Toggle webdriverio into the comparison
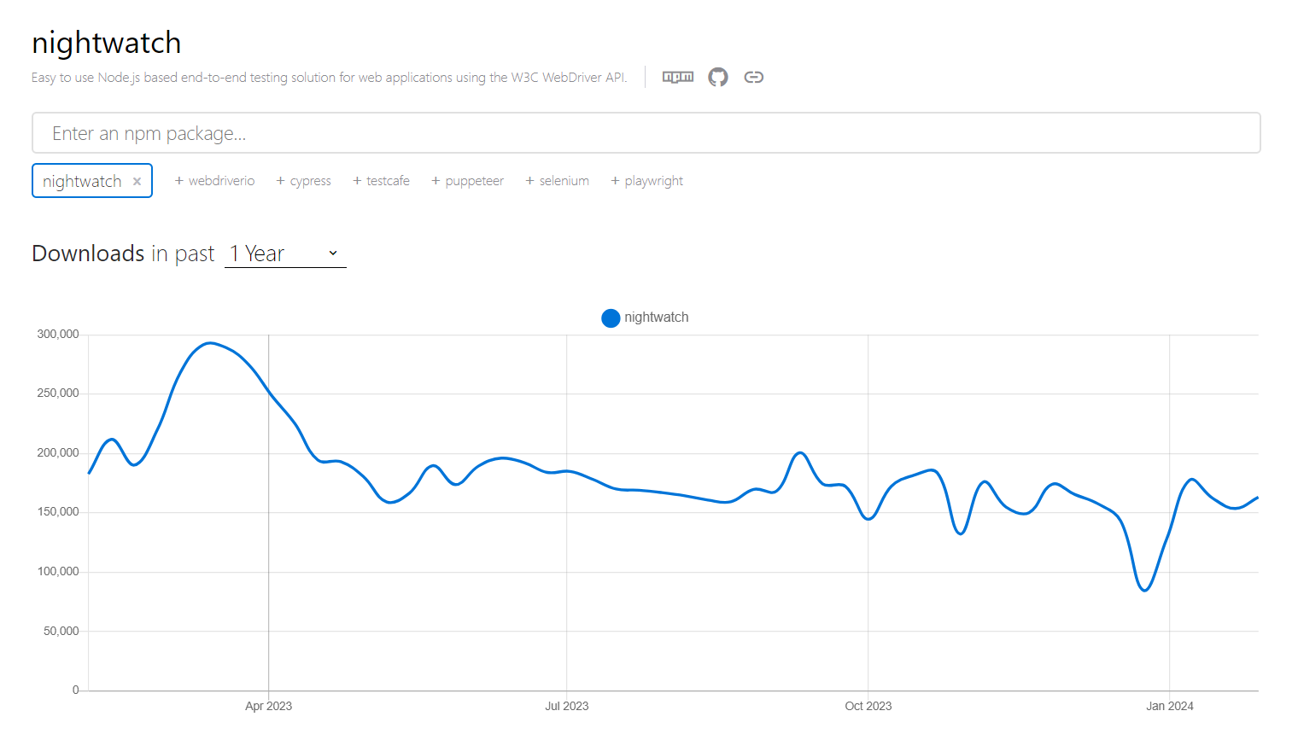Screen dimensions: 1298x740 (x=214, y=180)
